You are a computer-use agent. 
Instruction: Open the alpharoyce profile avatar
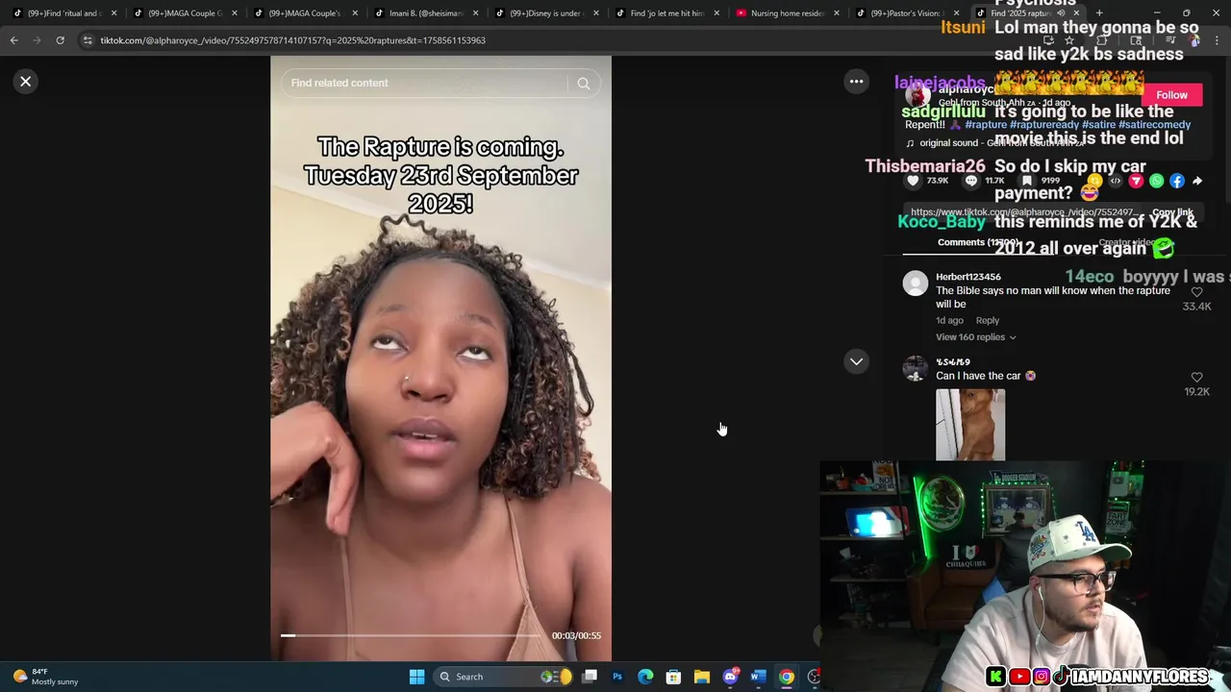click(x=918, y=95)
